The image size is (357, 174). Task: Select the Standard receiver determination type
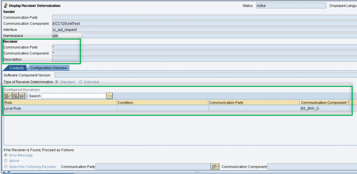57,82
